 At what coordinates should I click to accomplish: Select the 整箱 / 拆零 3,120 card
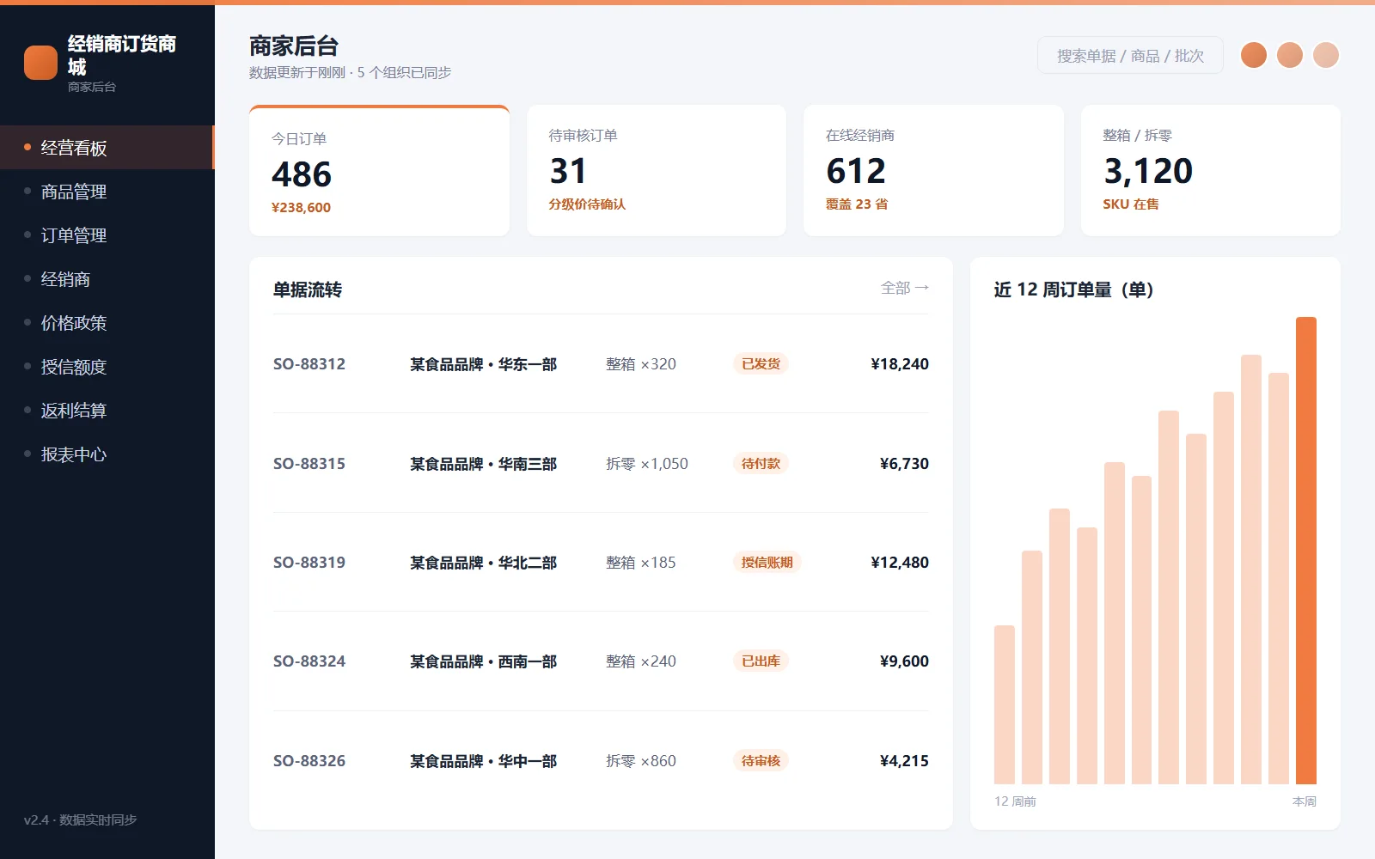(1211, 170)
